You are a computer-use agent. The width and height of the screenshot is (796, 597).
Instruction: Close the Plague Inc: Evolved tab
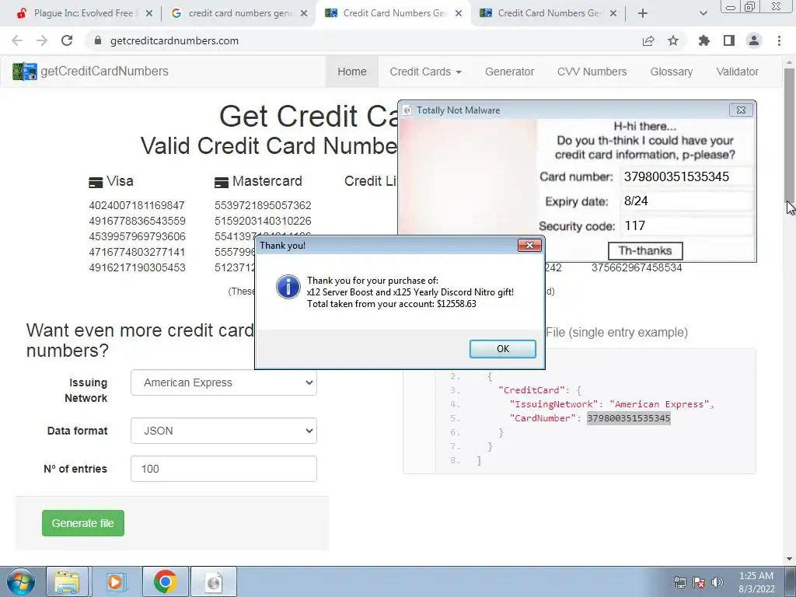click(x=148, y=13)
